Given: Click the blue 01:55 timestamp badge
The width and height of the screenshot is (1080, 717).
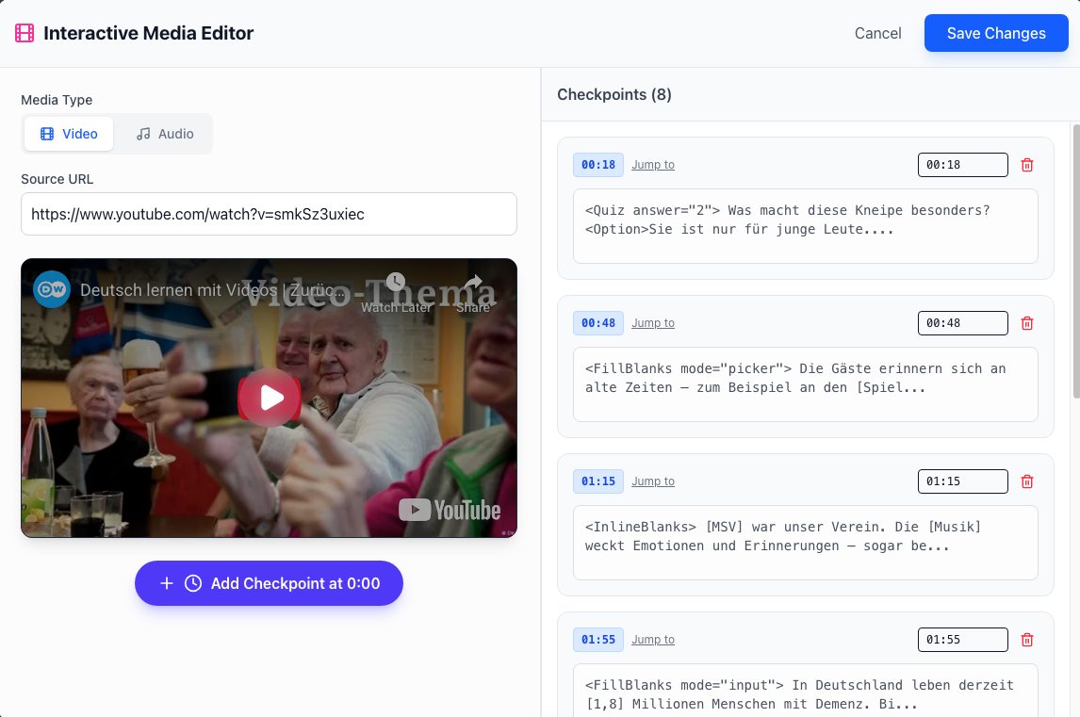Looking at the screenshot, I should pos(597,640).
